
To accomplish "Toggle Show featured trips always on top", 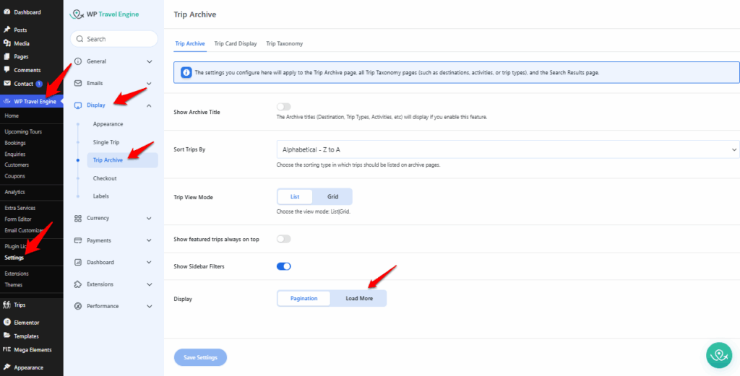I will pos(283,239).
